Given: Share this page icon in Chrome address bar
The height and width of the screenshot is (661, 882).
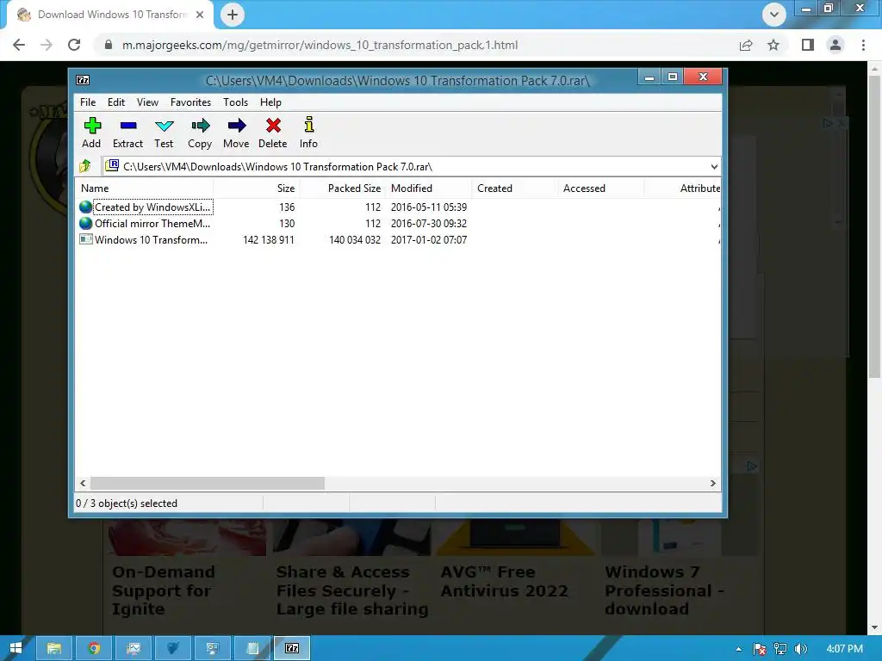Looking at the screenshot, I should coord(746,45).
